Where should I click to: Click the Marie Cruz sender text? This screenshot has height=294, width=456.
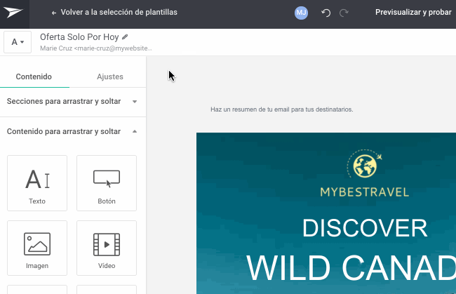[95, 48]
